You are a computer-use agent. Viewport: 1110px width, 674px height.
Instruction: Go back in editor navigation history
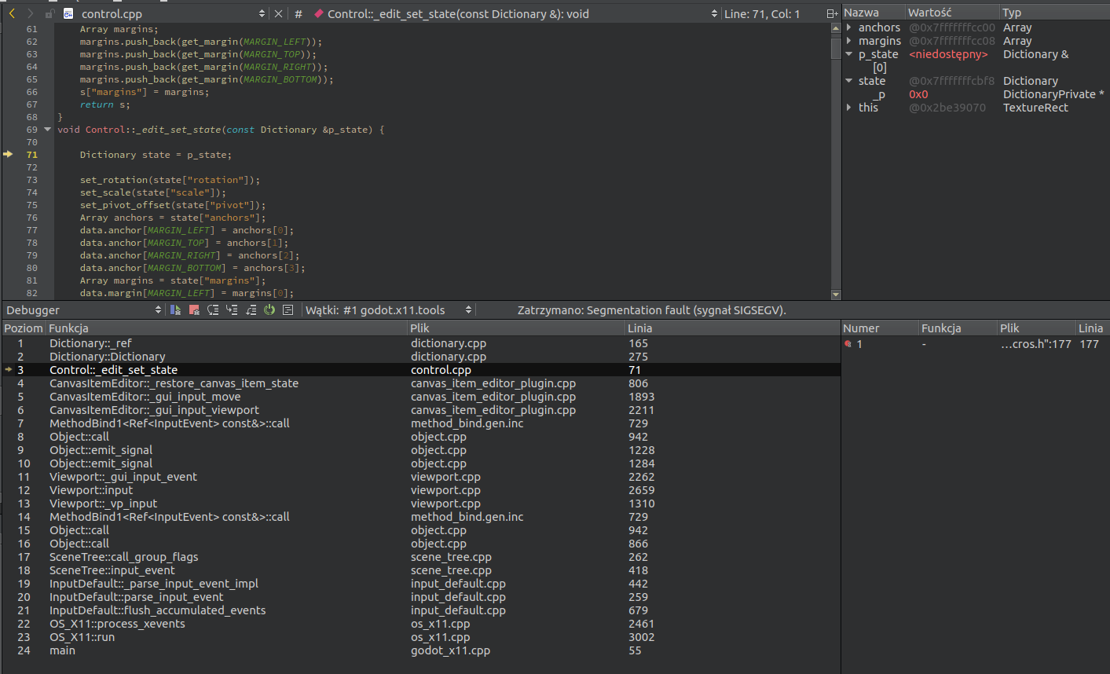(x=12, y=13)
